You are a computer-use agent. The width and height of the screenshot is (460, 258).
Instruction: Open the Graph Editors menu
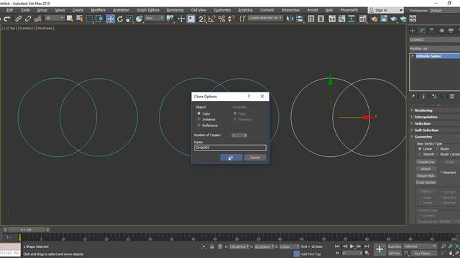point(148,10)
